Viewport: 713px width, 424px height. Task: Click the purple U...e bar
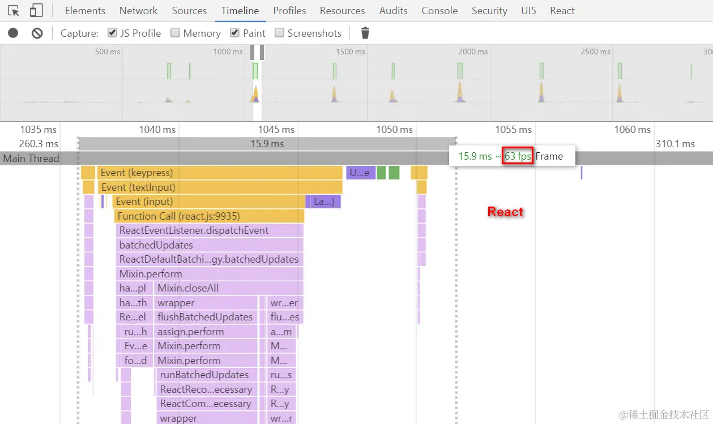click(x=361, y=173)
